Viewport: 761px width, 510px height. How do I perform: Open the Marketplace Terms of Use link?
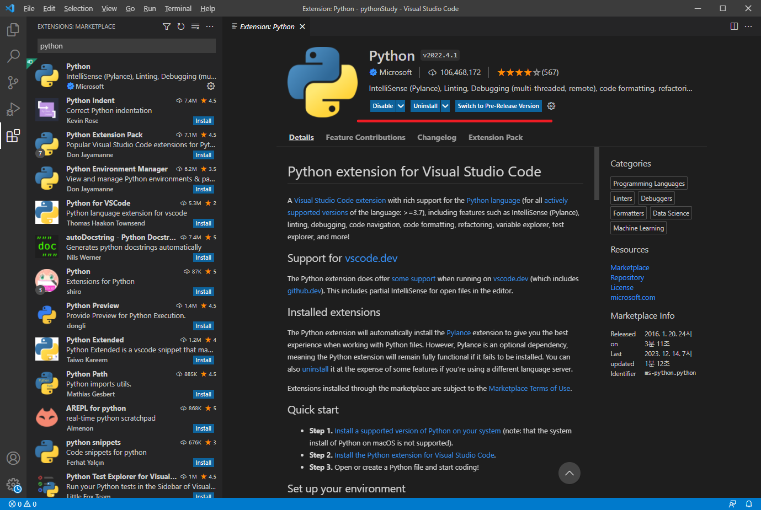click(x=529, y=388)
